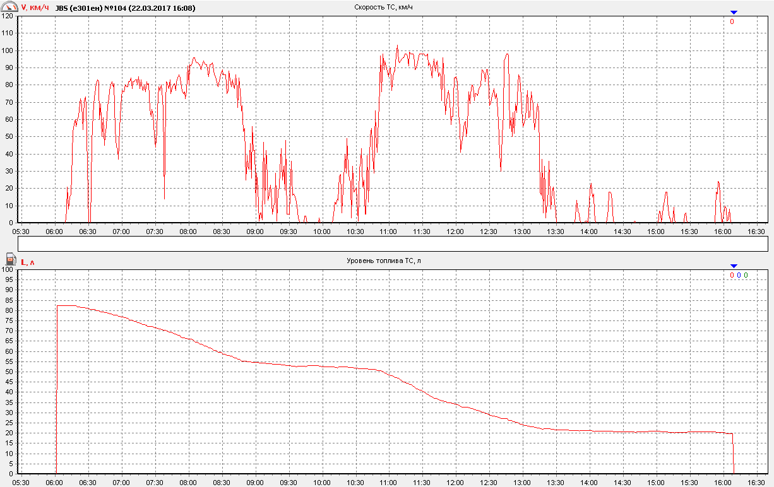Select the red L, л axis label

[x=28, y=261]
